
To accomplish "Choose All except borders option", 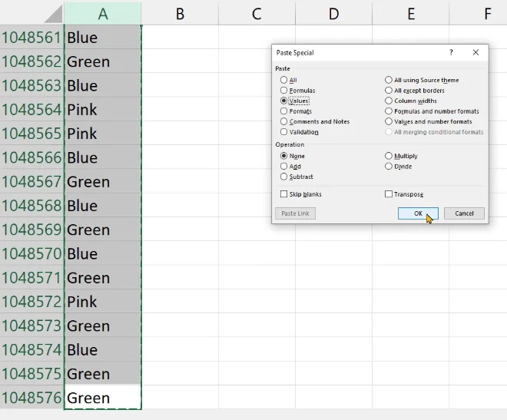I will click(389, 90).
